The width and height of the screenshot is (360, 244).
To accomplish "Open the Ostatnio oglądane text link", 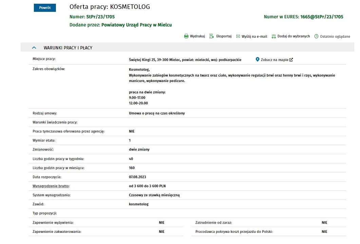I will 335,37.
